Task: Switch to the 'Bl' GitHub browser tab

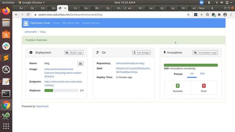Action: (x=95, y=8)
